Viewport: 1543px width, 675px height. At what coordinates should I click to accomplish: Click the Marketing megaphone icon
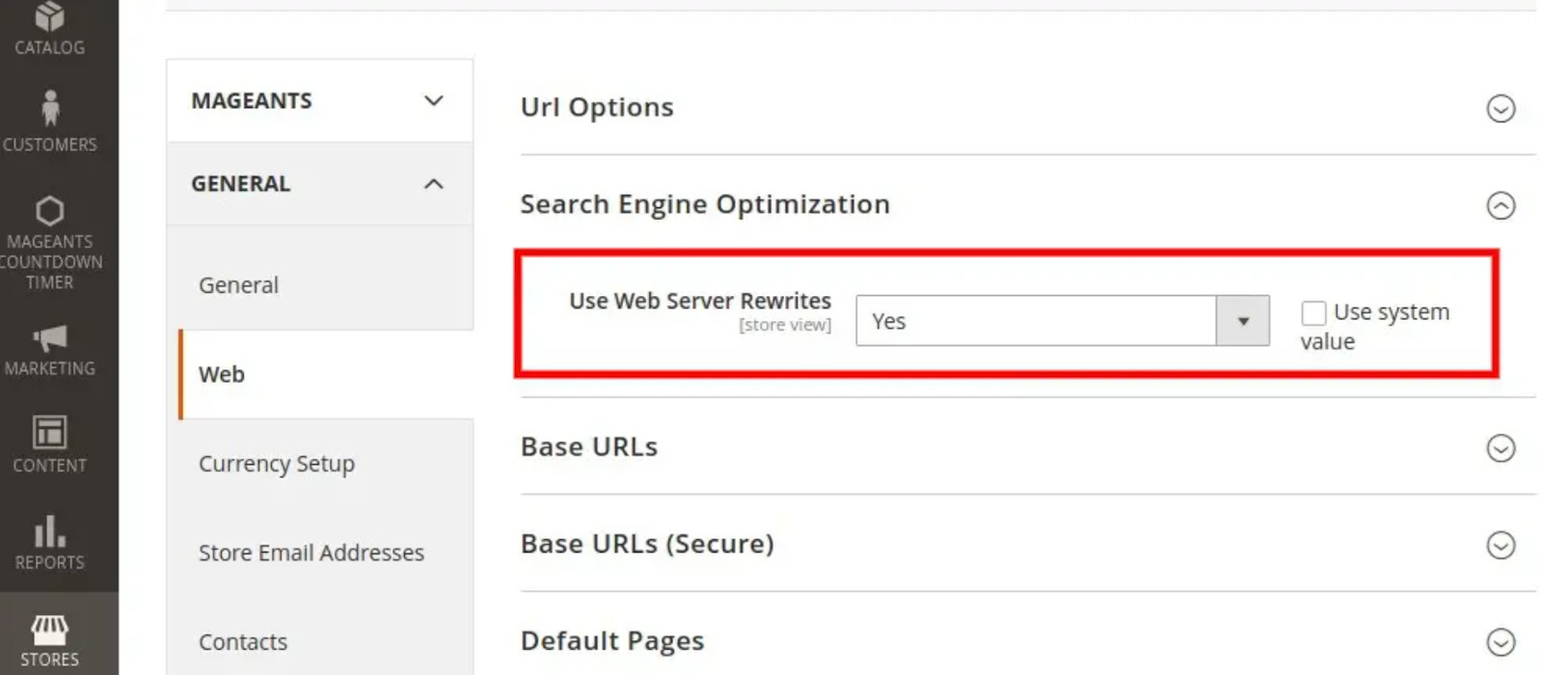50,337
